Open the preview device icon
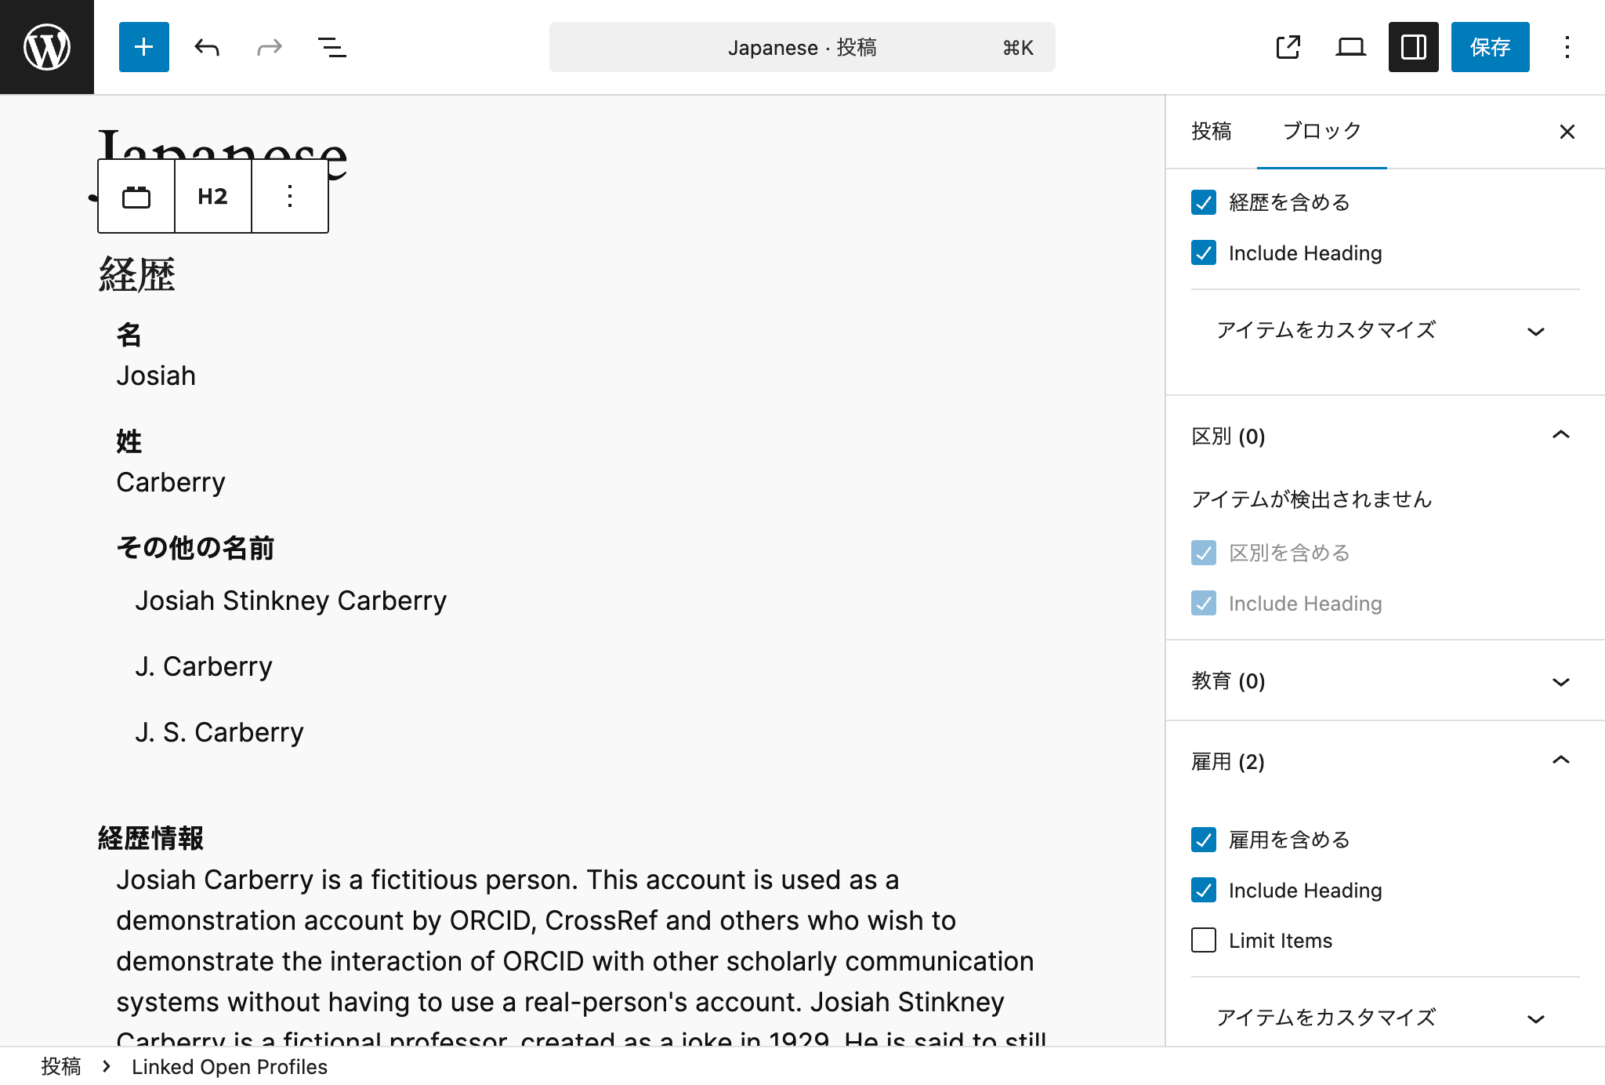The width and height of the screenshot is (1605, 1085). 1350,47
